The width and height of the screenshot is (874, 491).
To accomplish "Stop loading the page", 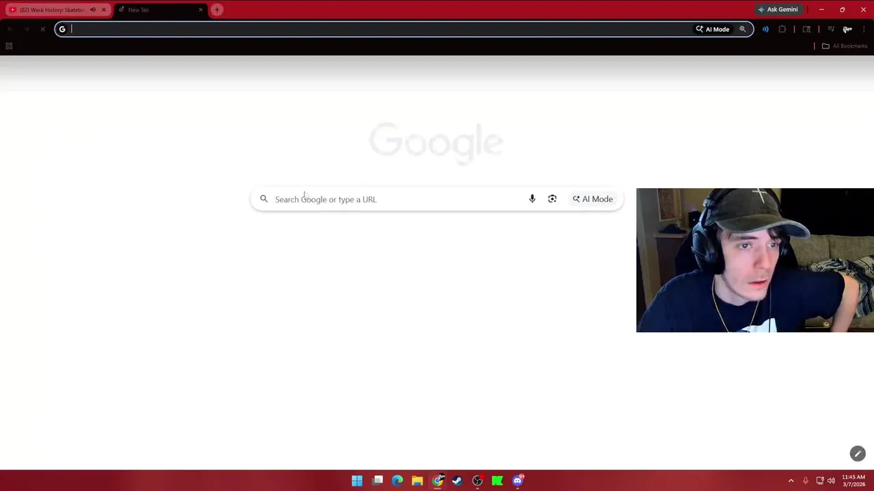I will coord(42,29).
